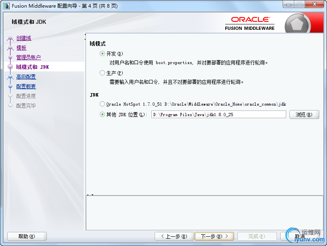This screenshot has width=327, height=246.
Task: Click the 需要输入用户名和口令 description text
Action: [x=176, y=82]
